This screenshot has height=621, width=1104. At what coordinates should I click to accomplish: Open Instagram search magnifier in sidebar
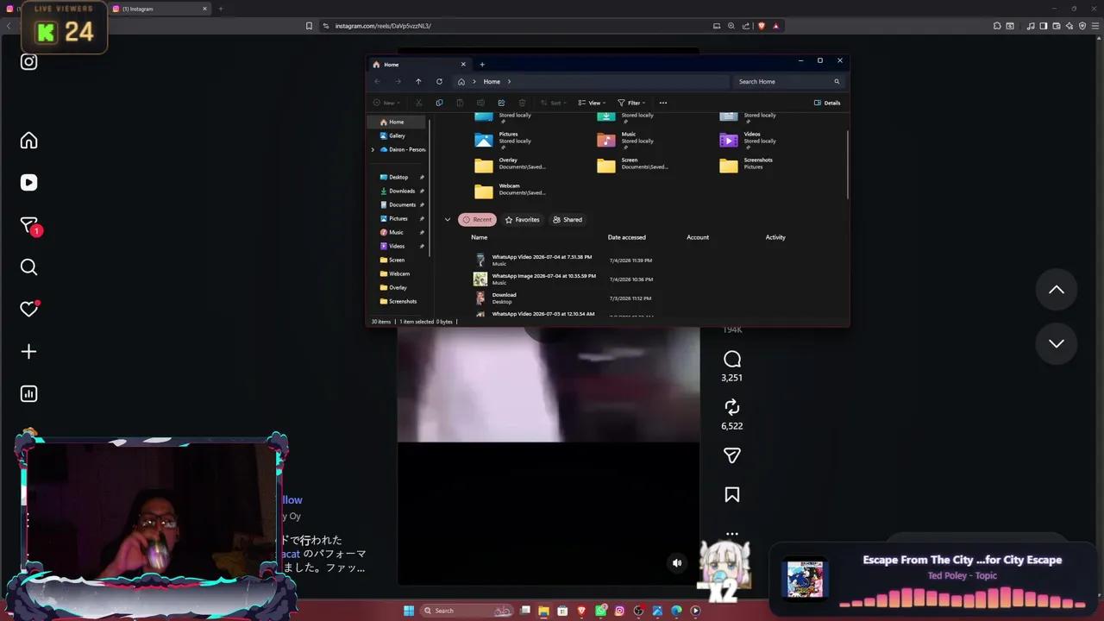coord(28,267)
